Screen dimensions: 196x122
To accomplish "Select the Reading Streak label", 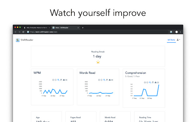I will coord(98,52).
